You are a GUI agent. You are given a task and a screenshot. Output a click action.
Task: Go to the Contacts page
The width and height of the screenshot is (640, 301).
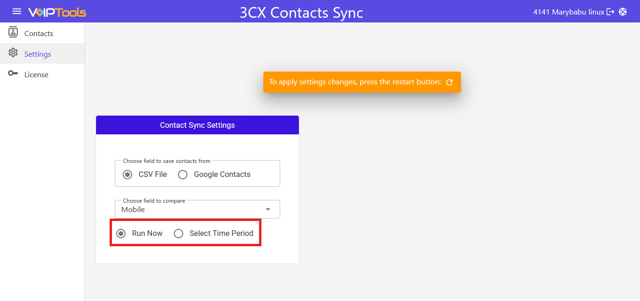pos(38,33)
